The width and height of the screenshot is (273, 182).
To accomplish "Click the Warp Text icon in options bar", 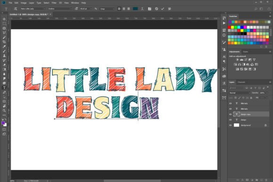I will click(142, 8).
